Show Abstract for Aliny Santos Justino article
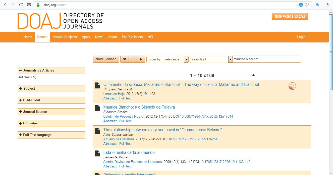Image resolution: width=333 pixels, height=175 pixels. click(x=110, y=144)
